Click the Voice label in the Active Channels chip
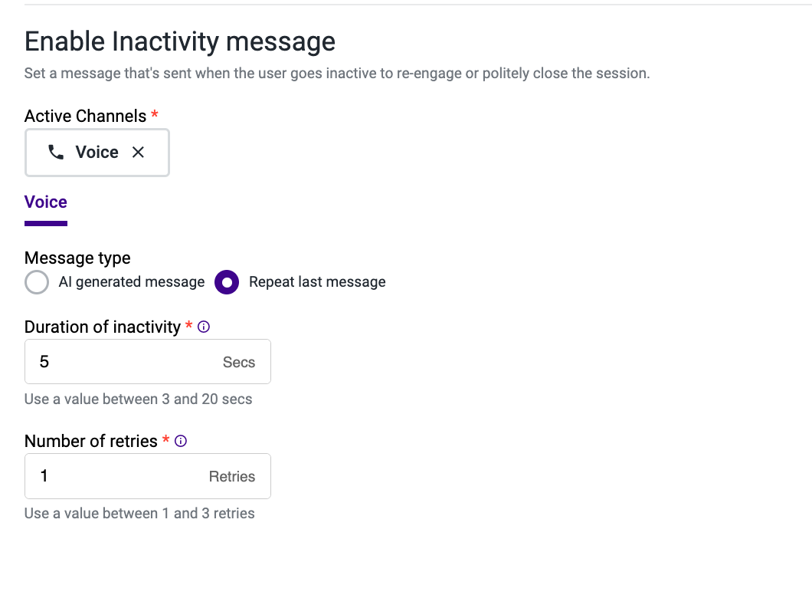Viewport: 812px width, 595px height. 97,152
